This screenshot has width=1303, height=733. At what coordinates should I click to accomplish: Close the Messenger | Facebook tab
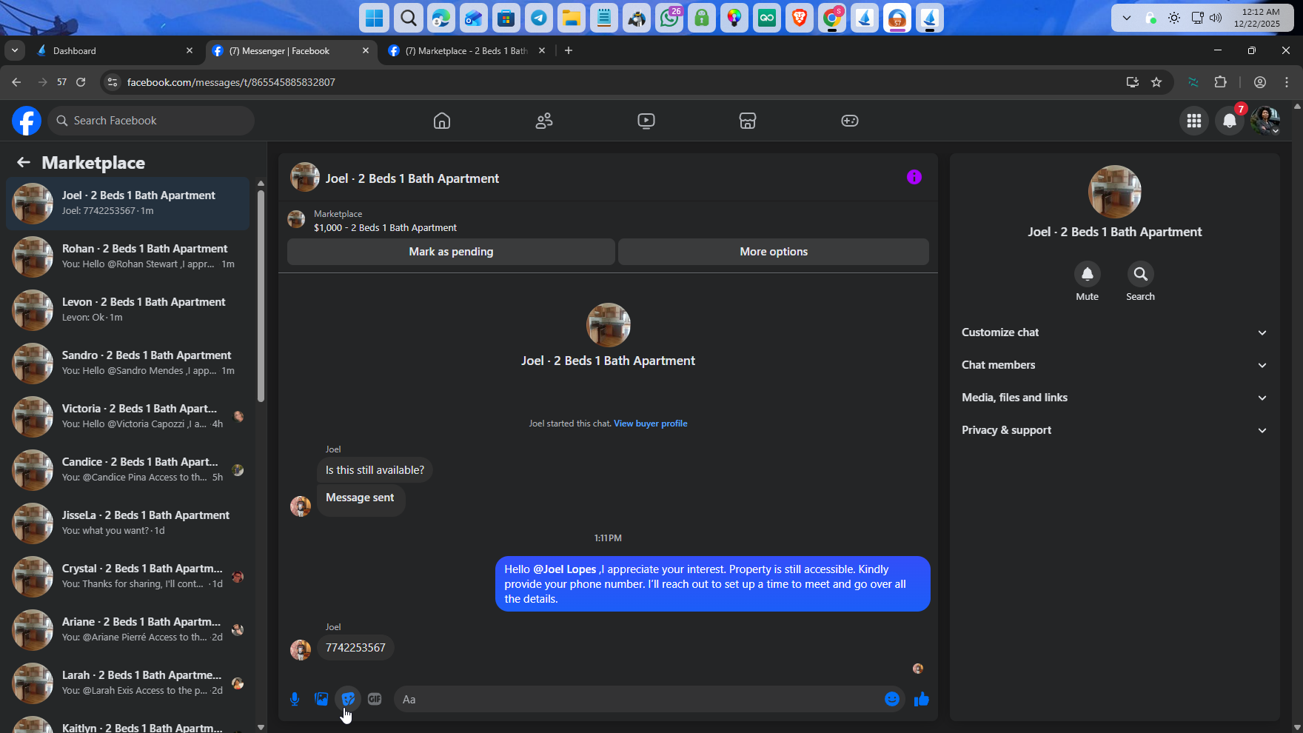(x=366, y=50)
